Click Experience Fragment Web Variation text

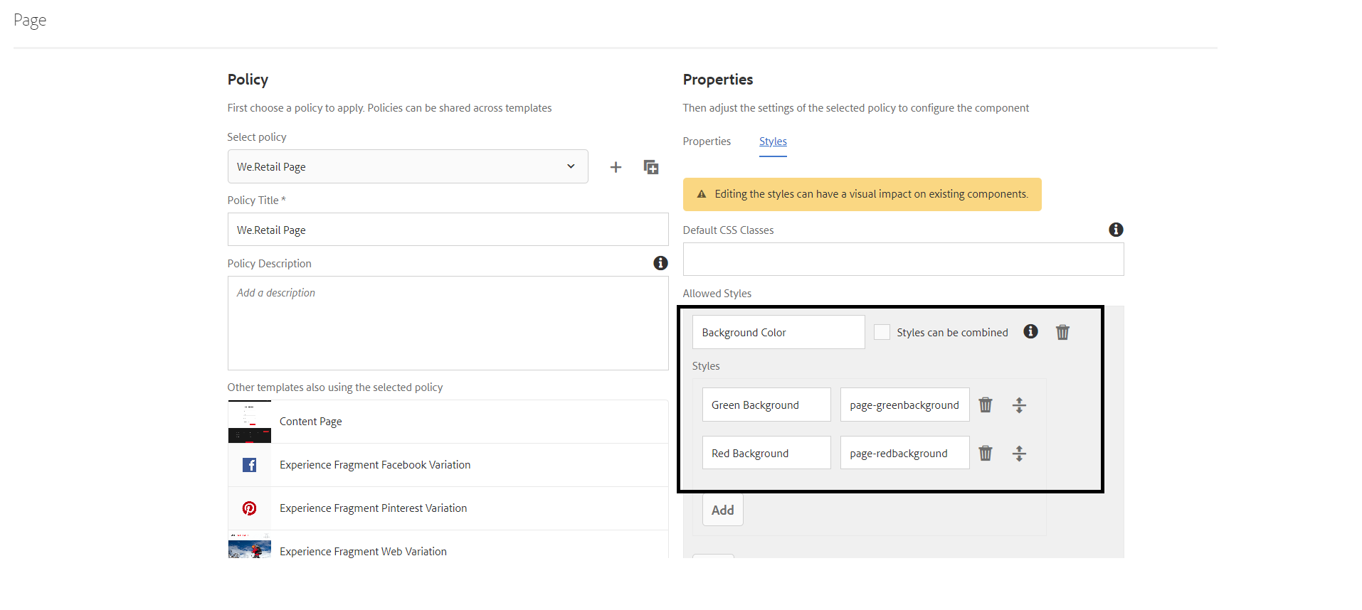point(363,552)
